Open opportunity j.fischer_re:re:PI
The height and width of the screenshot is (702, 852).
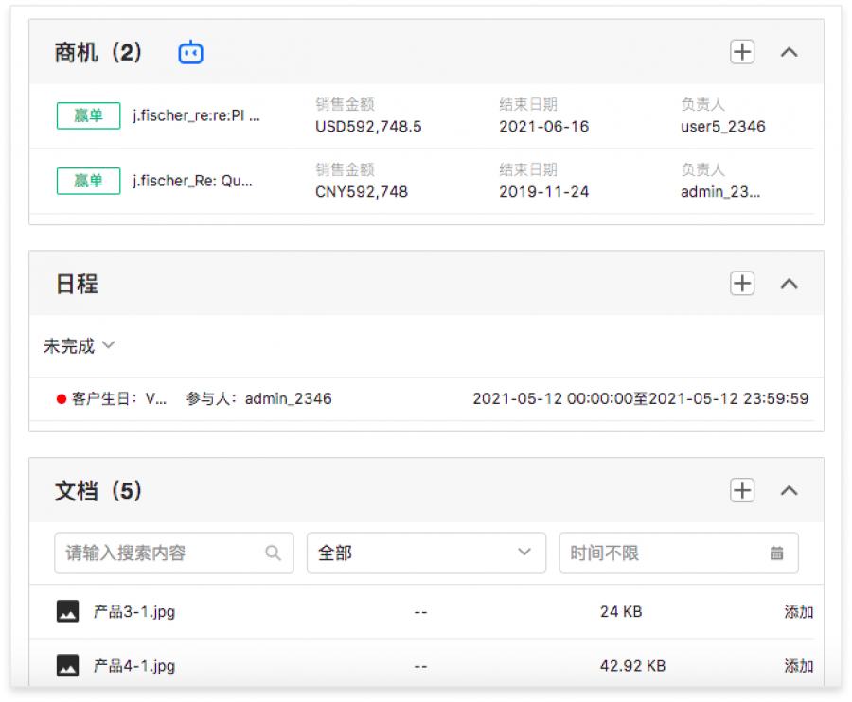coord(196,115)
